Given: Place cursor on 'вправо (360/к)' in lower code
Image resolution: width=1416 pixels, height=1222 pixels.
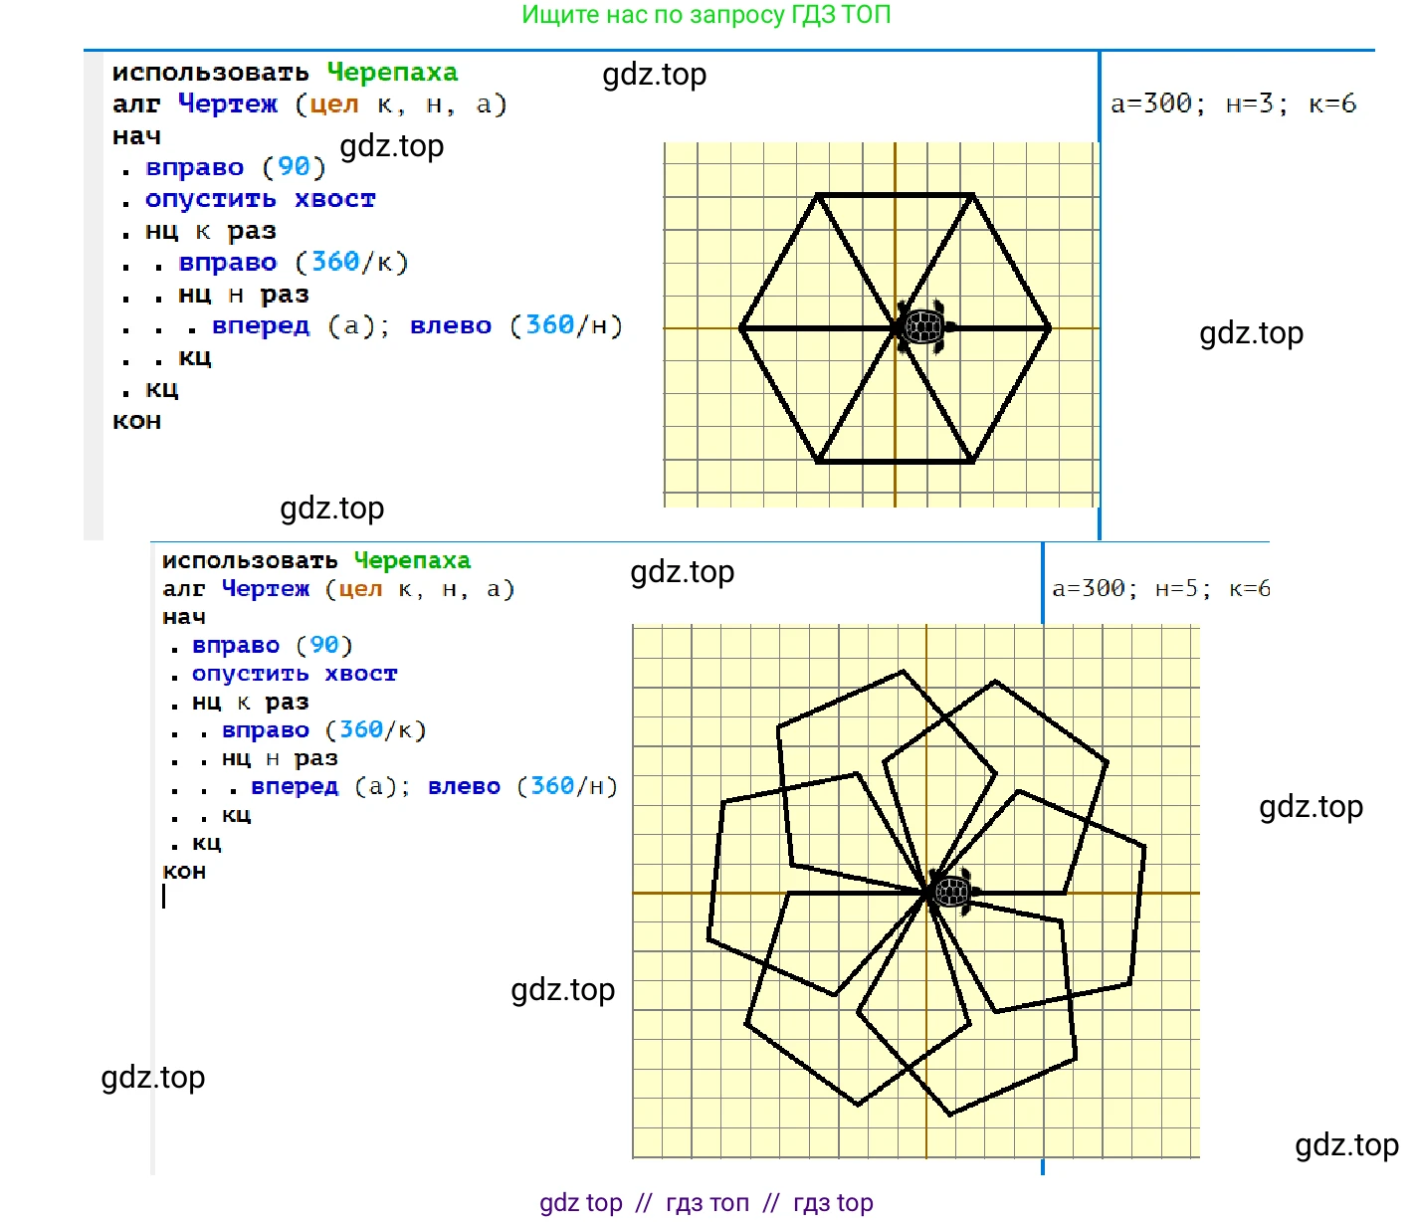Looking at the screenshot, I should click(x=323, y=730).
